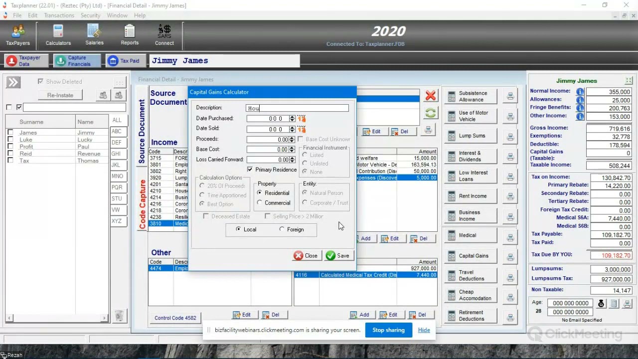This screenshot has width=638, height=359.
Task: Print using icon next to Interest & Dividends
Action: click(x=510, y=157)
